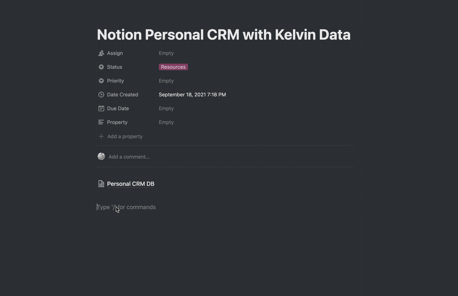This screenshot has width=458, height=296.
Task: Click the Add a comment field
Action: click(x=129, y=157)
